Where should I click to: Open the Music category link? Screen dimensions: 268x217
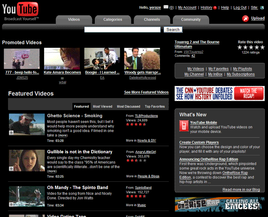142,205
